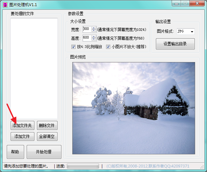Click the window resize grip corner
The height and width of the screenshot is (172, 207).
tap(202, 167)
